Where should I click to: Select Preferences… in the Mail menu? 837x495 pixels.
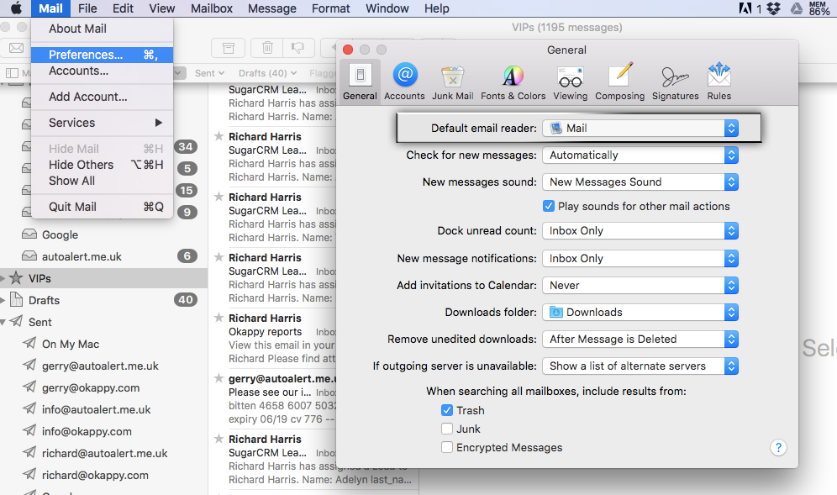point(102,55)
